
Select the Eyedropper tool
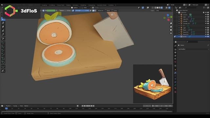pyautogui.click(x=3, y=39)
